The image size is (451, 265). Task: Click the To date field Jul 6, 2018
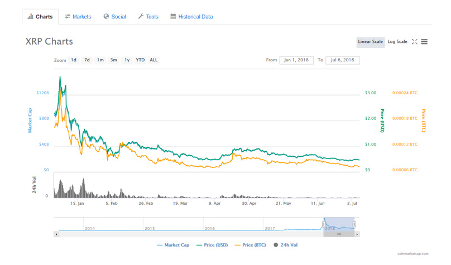coord(343,60)
